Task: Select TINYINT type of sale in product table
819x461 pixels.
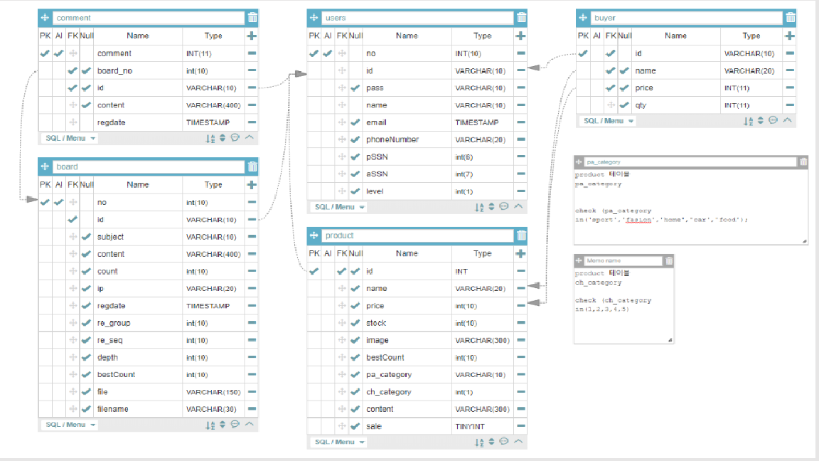Action: coord(469,427)
